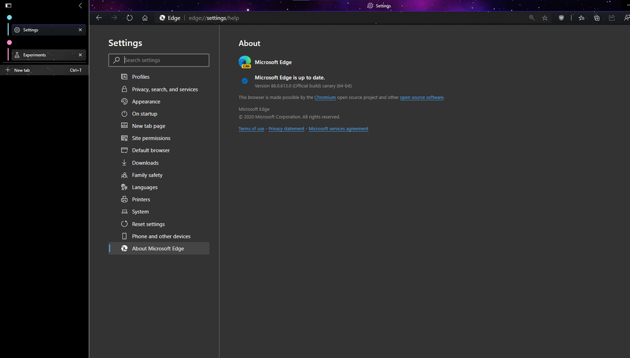The image size is (630, 358).
Task: Open the Collections icon
Action: pyautogui.click(x=597, y=18)
